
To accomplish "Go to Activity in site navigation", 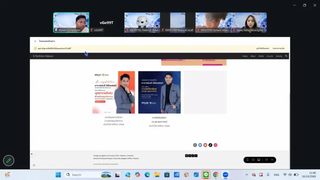I will pos(279,56).
